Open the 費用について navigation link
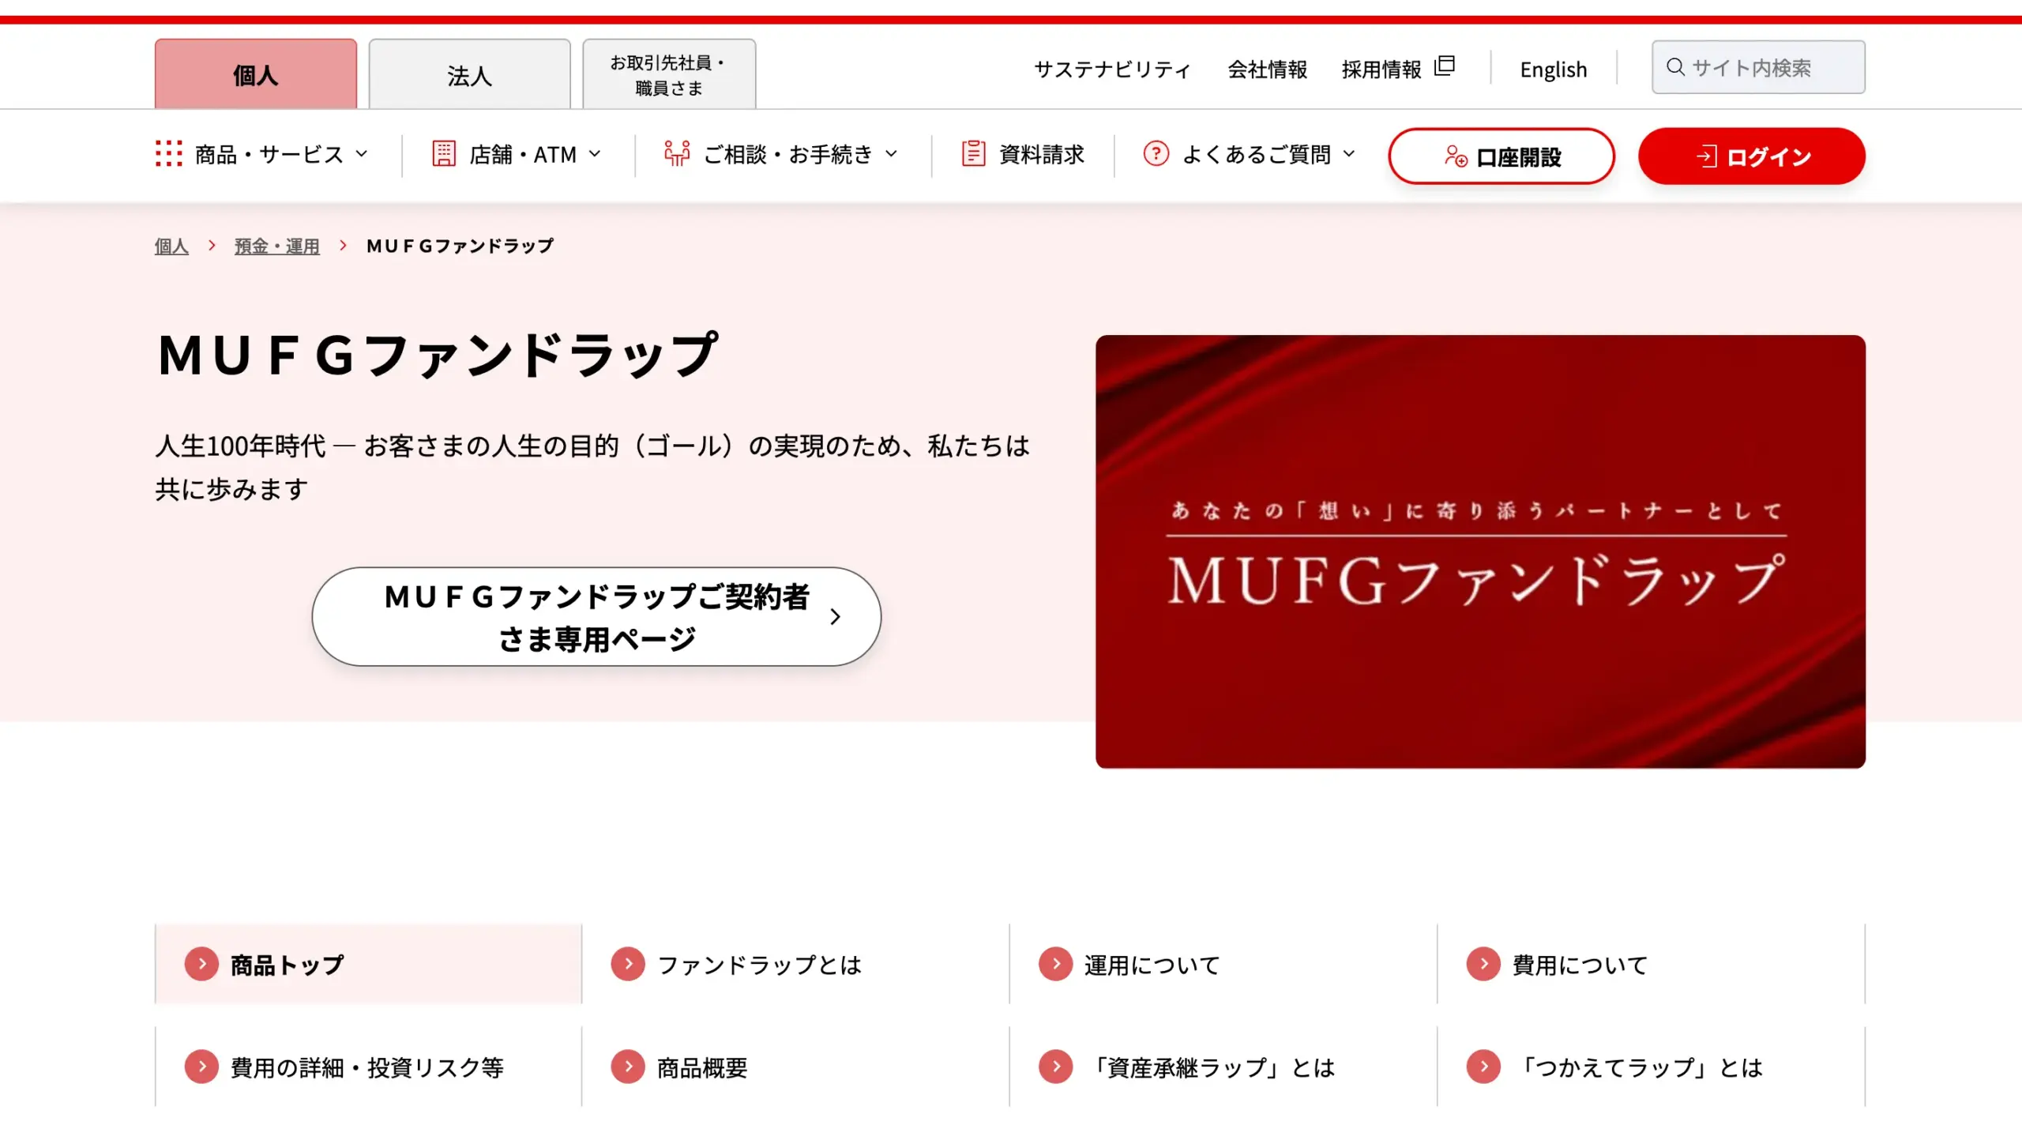 click(x=1652, y=964)
